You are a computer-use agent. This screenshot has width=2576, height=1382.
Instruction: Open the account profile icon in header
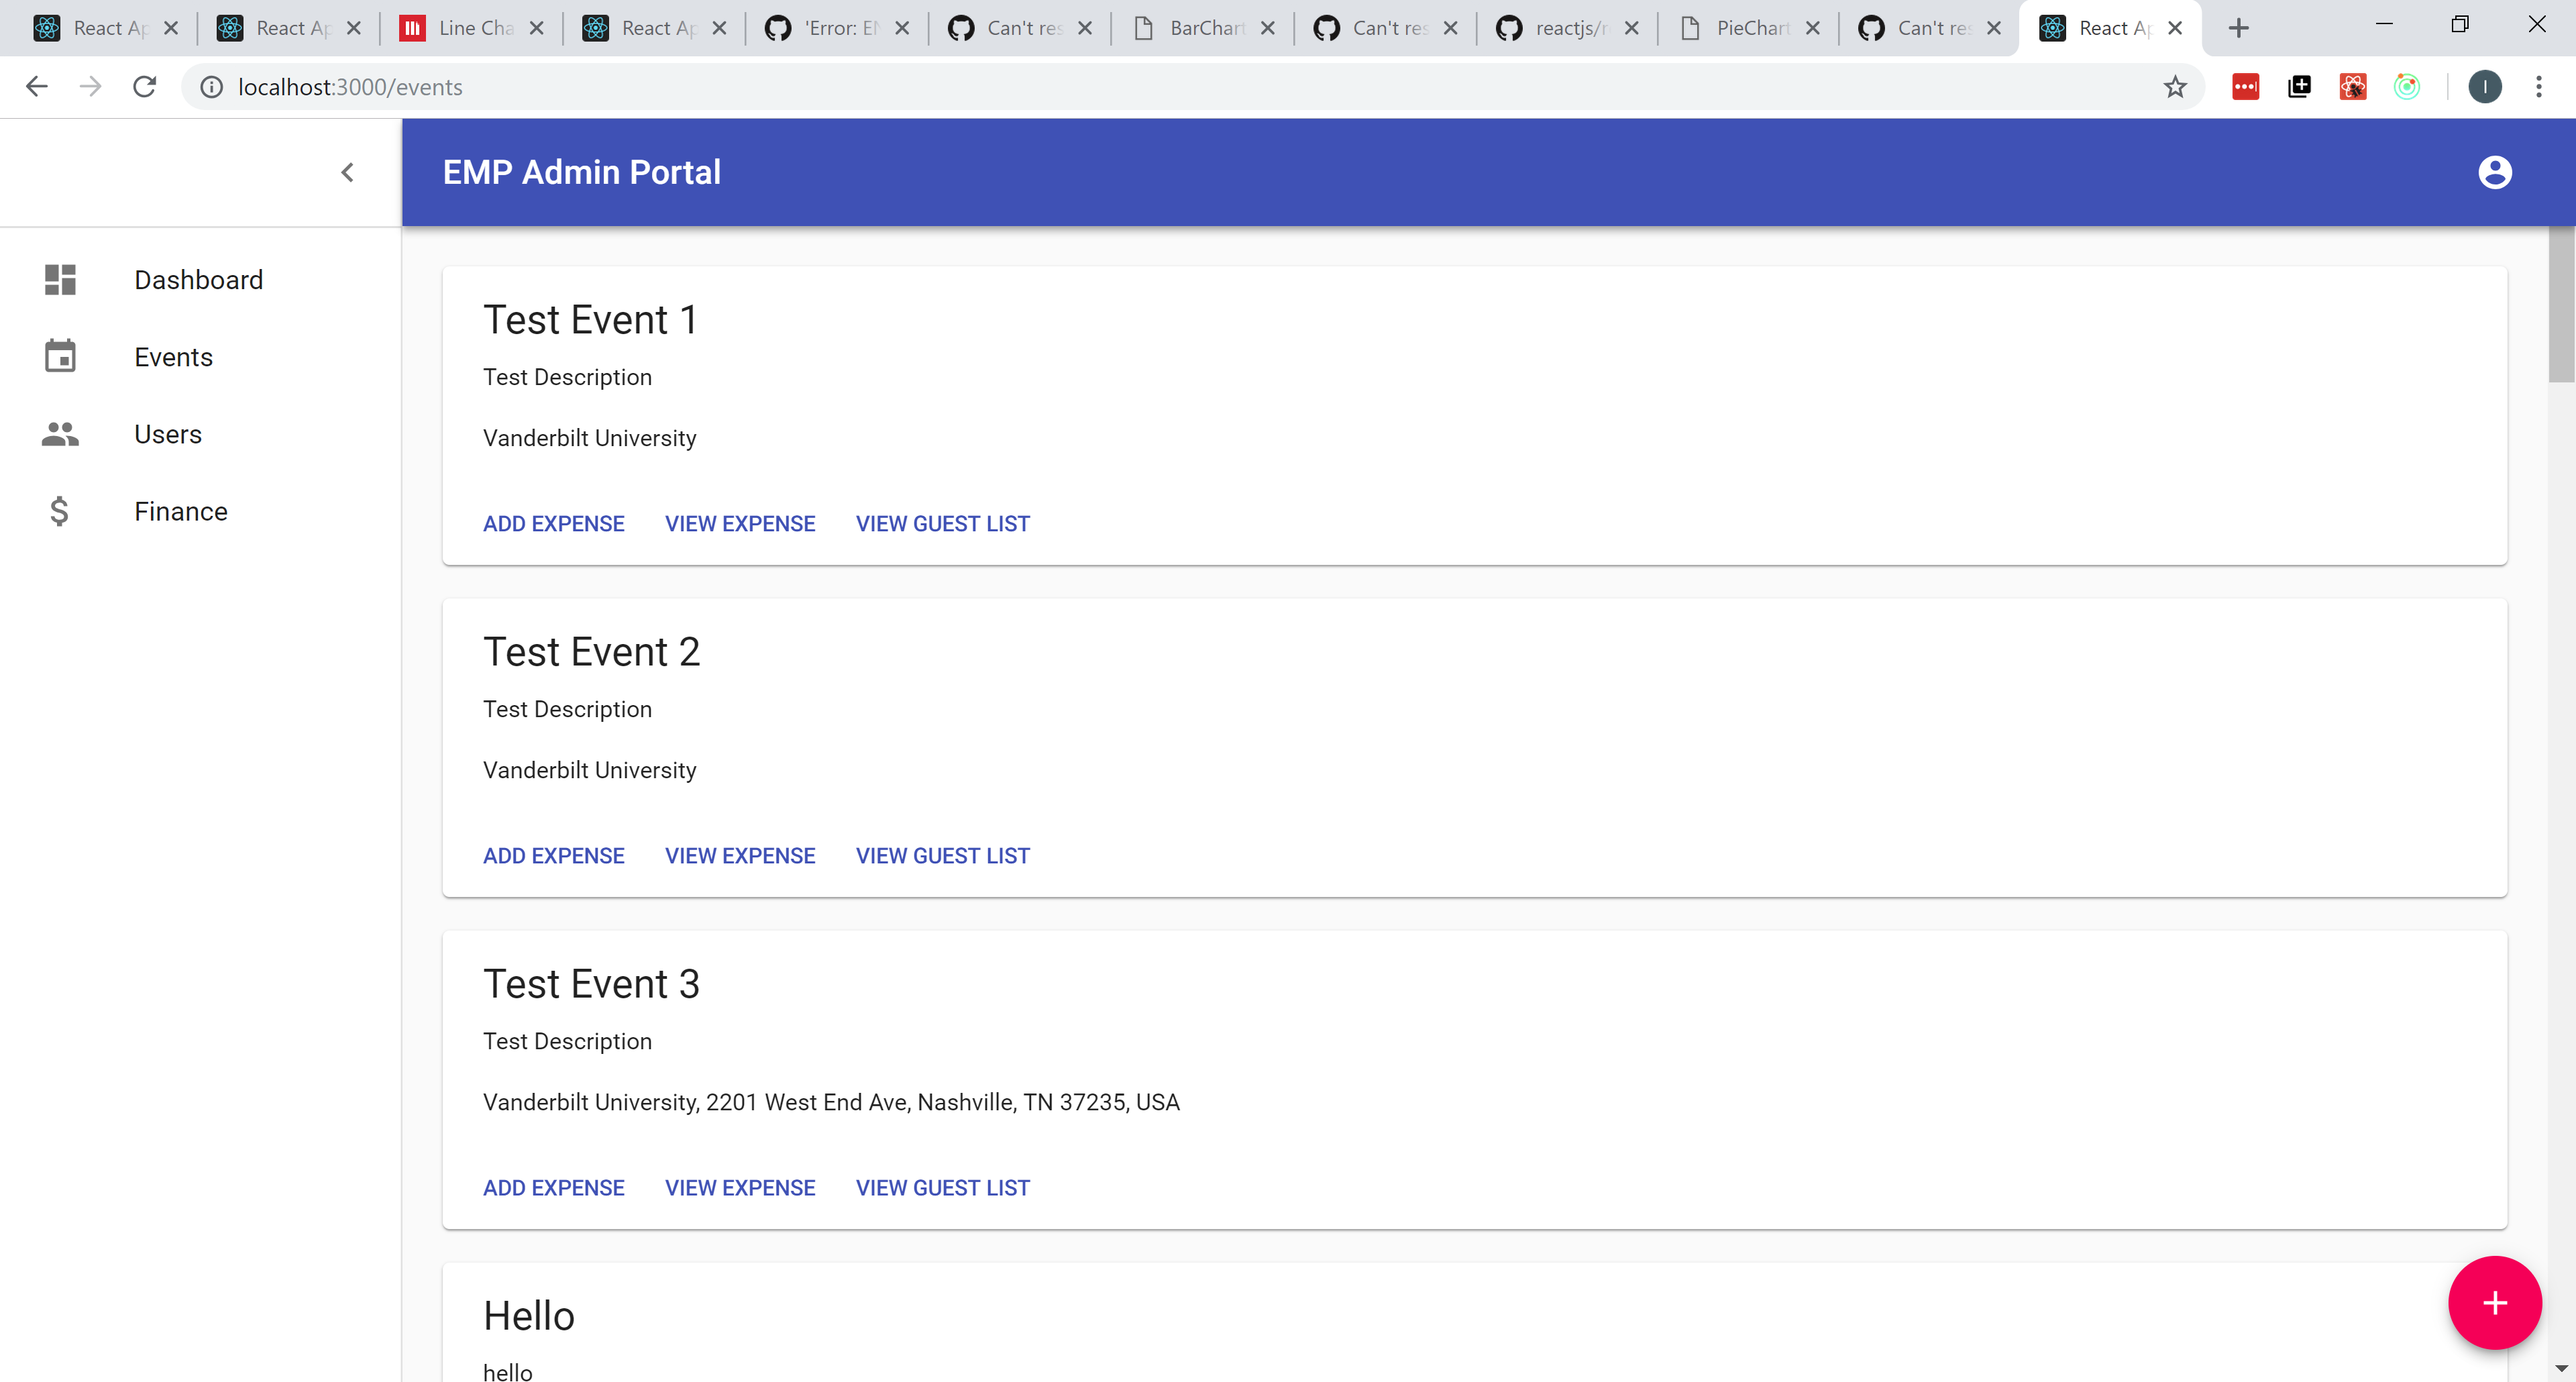[x=2494, y=172]
